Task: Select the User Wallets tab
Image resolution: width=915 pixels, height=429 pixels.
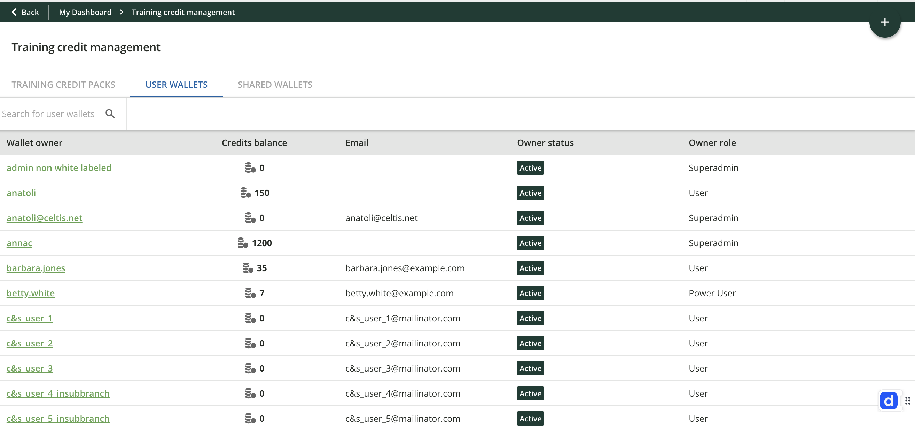Action: (x=176, y=85)
